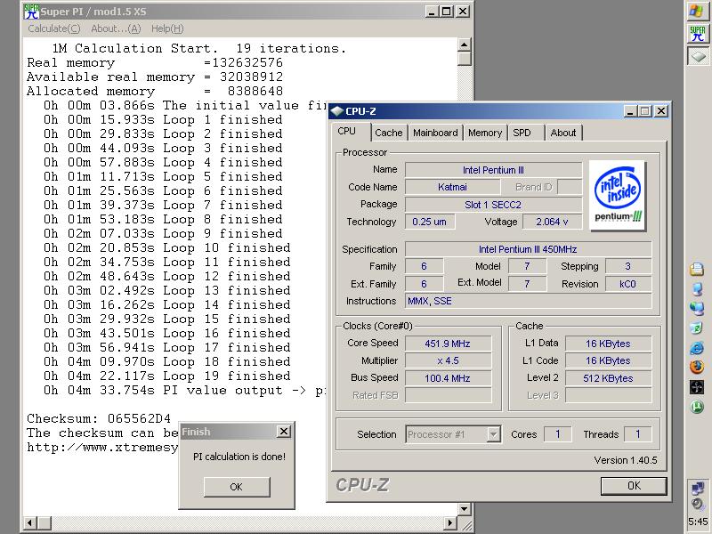Viewport: 712px width, 534px height.
Task: Switch to the Cache tab
Action: pyautogui.click(x=389, y=133)
